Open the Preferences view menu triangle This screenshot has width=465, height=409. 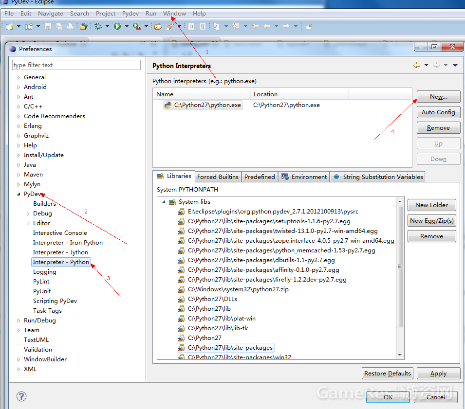click(455, 65)
